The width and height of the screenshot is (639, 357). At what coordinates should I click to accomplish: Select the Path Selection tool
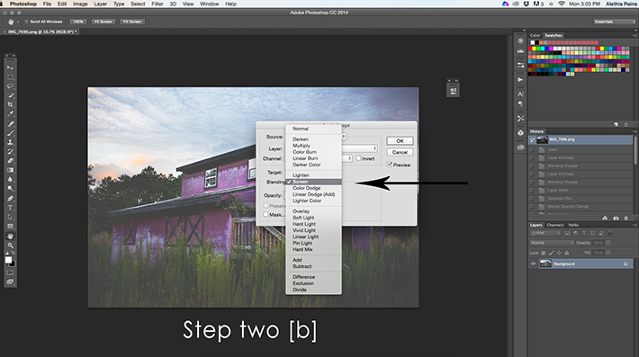point(10,218)
